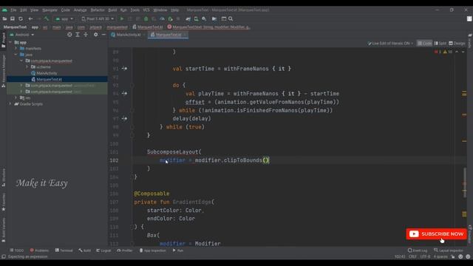Screen dimensions: 473x266
Task: Select opened file target icon in Project panel
Action: click(69, 35)
